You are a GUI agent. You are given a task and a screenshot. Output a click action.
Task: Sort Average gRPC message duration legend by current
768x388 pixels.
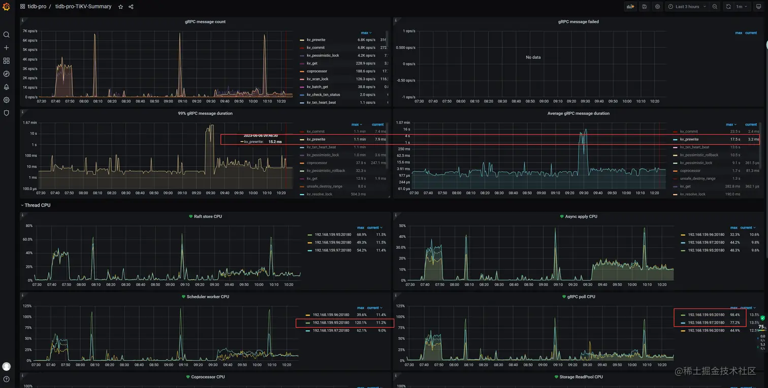[x=751, y=124]
